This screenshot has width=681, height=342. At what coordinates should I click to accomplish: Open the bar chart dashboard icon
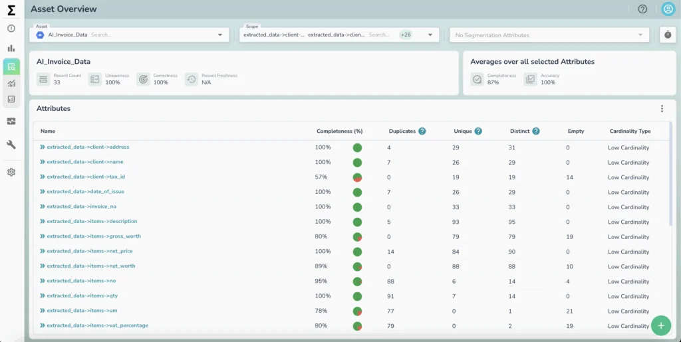pyautogui.click(x=11, y=48)
